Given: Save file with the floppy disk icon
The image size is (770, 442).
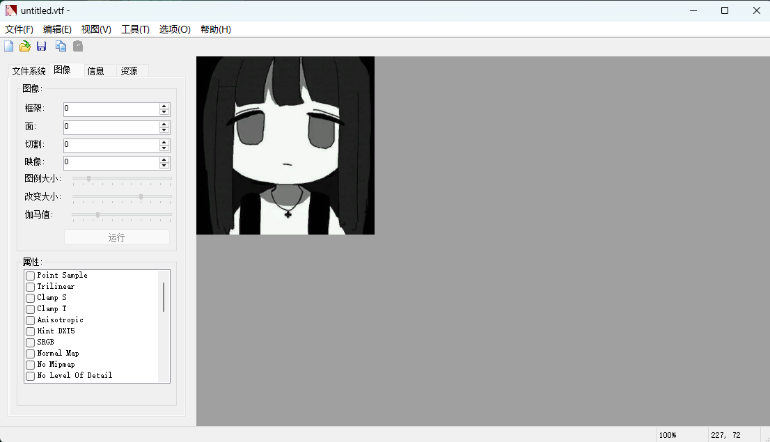Looking at the screenshot, I should 41,46.
